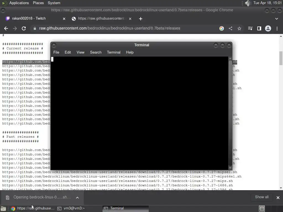Open the Terminal Edit menu
The image size is (283, 212).
[x=68, y=52]
